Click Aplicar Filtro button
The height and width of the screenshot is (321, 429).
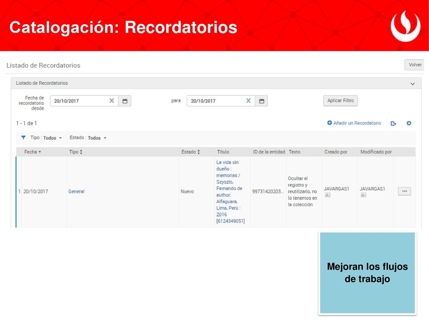click(340, 101)
